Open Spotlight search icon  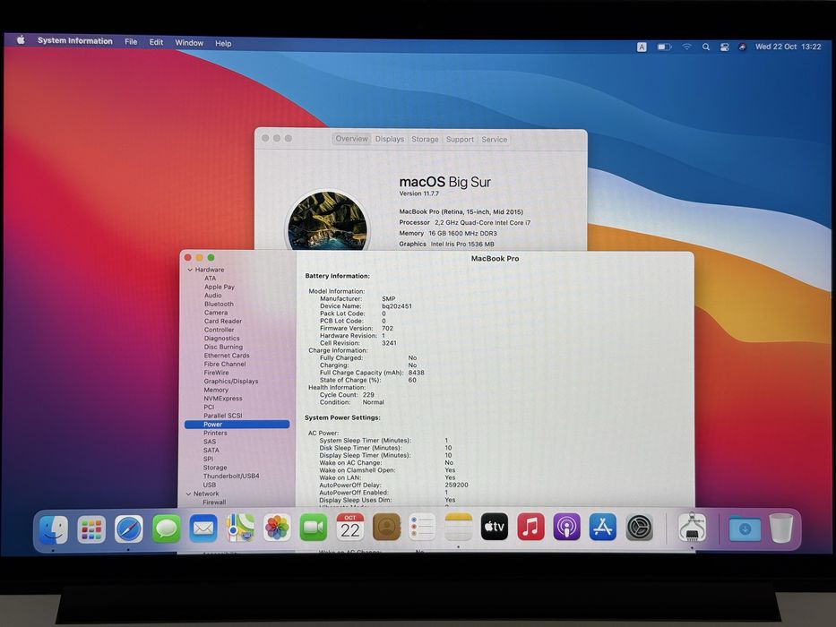pyautogui.click(x=706, y=47)
